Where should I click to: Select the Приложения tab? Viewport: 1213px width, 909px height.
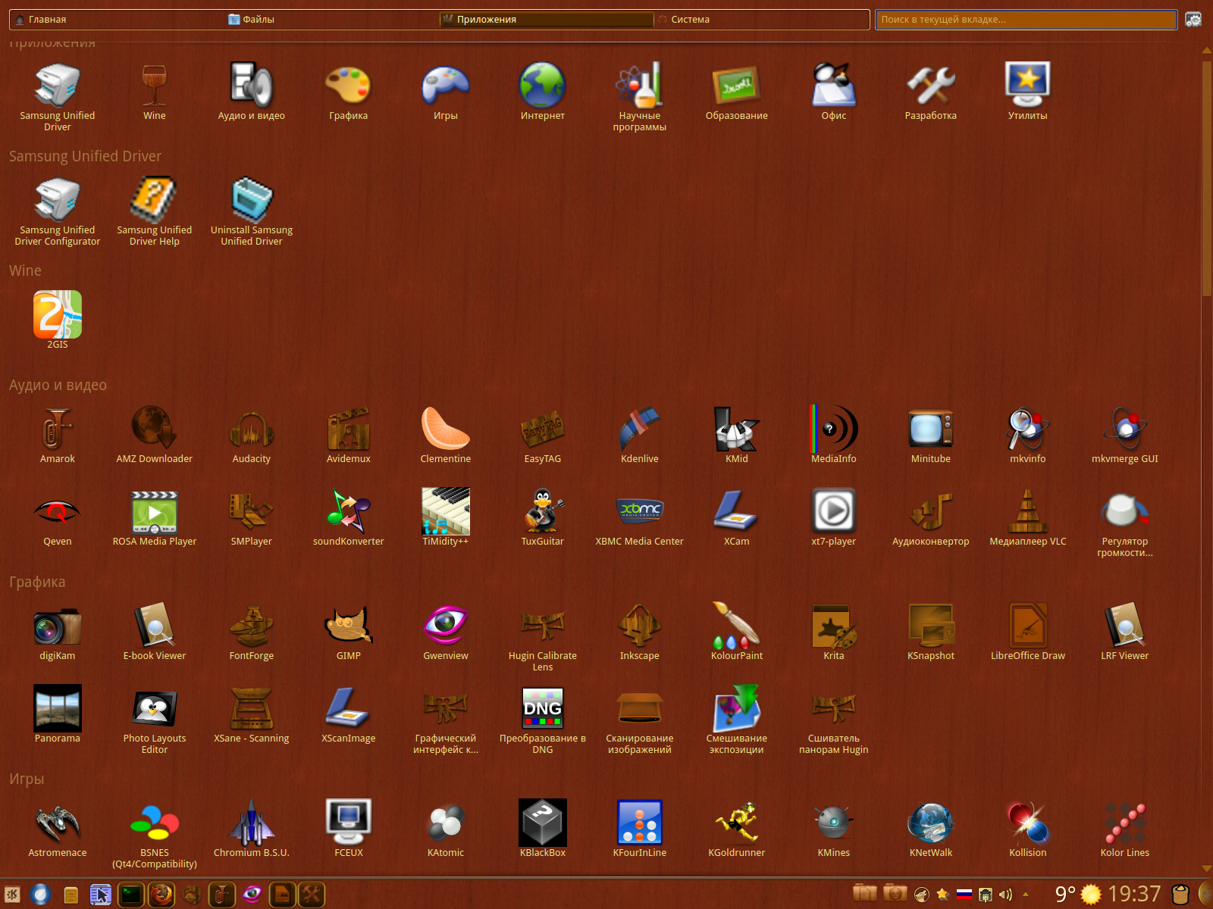pyautogui.click(x=547, y=20)
